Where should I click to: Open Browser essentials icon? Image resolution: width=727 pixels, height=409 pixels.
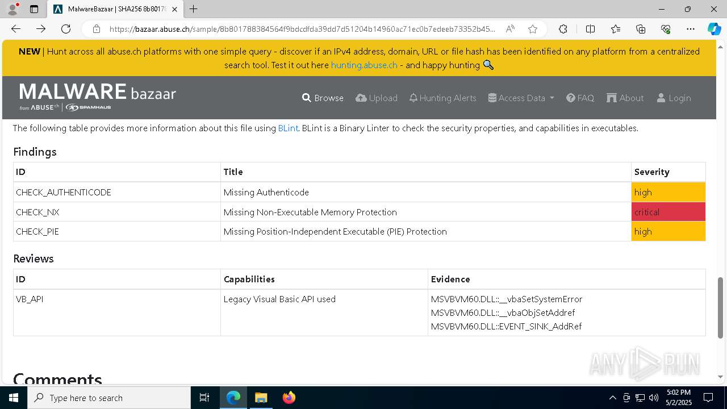666,29
